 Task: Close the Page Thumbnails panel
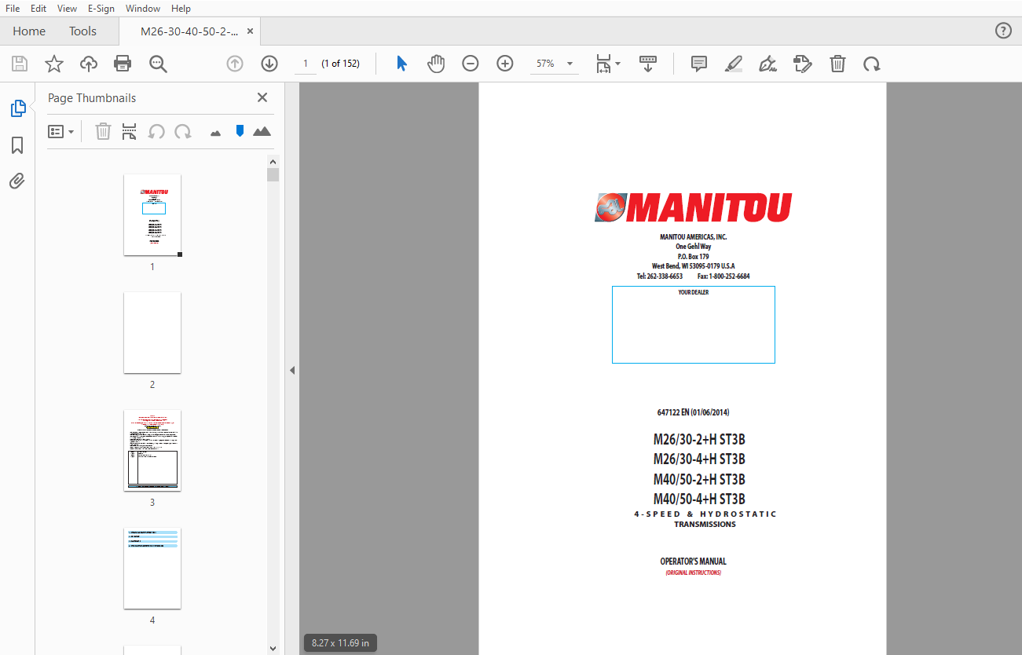(x=262, y=97)
